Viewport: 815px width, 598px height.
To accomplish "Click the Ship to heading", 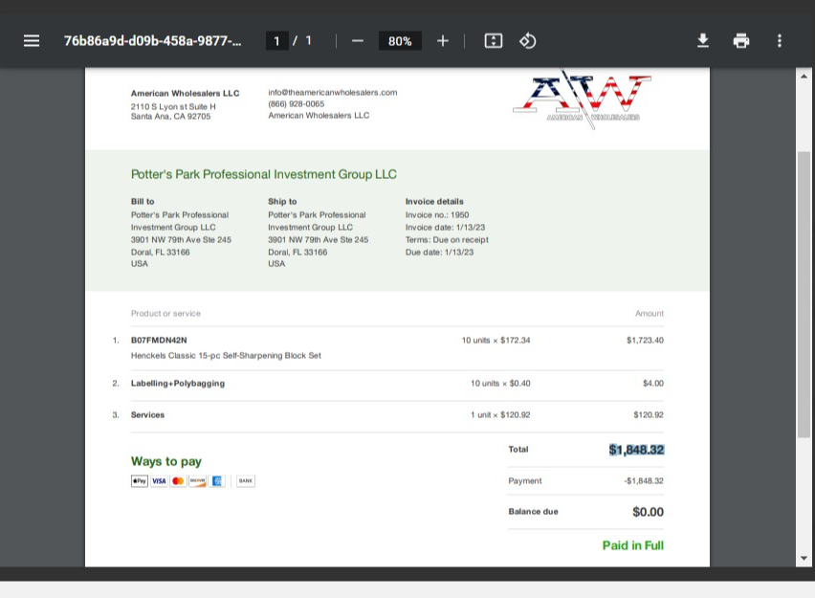I will pos(282,201).
